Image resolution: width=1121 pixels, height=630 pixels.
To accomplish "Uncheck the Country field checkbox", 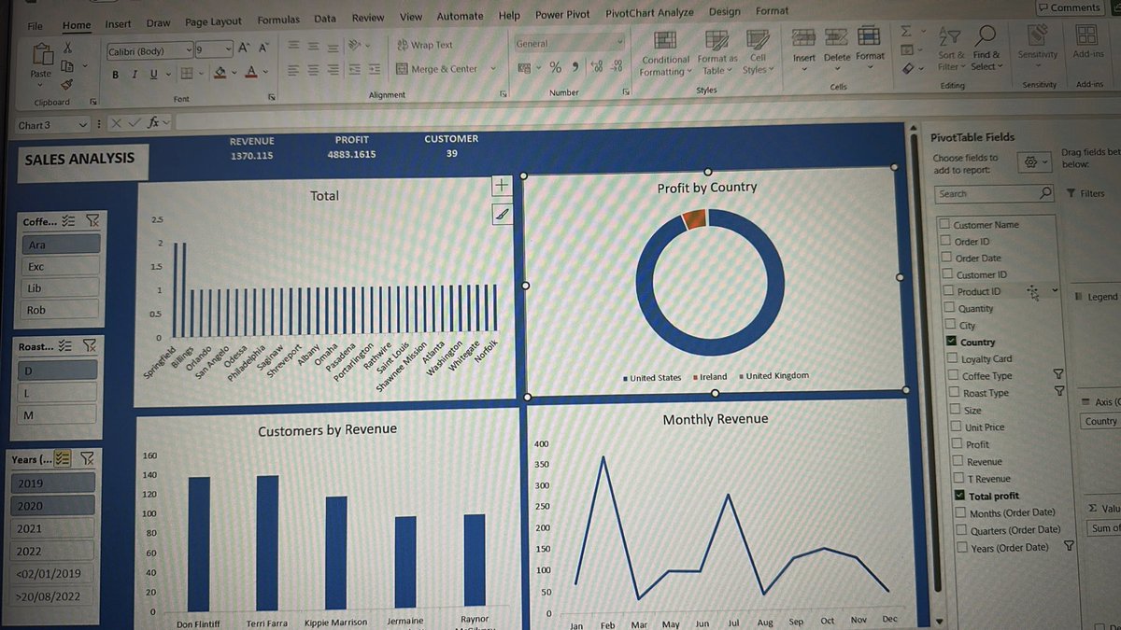I will pyautogui.click(x=944, y=342).
